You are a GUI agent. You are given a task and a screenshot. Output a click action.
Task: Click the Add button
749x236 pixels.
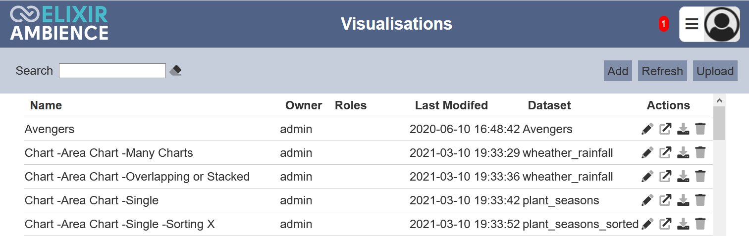(618, 71)
